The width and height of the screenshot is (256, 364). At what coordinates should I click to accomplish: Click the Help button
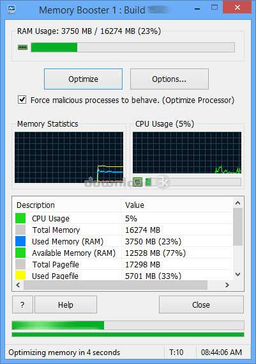pyautogui.click(x=66, y=305)
